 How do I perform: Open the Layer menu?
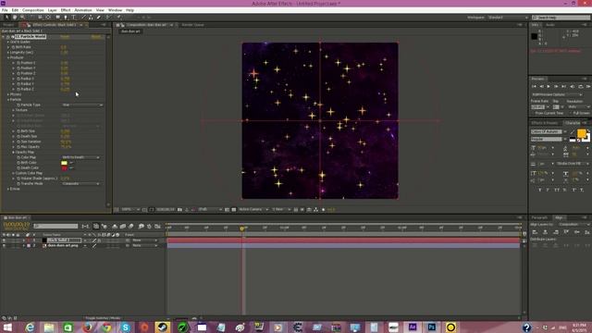click(53, 10)
